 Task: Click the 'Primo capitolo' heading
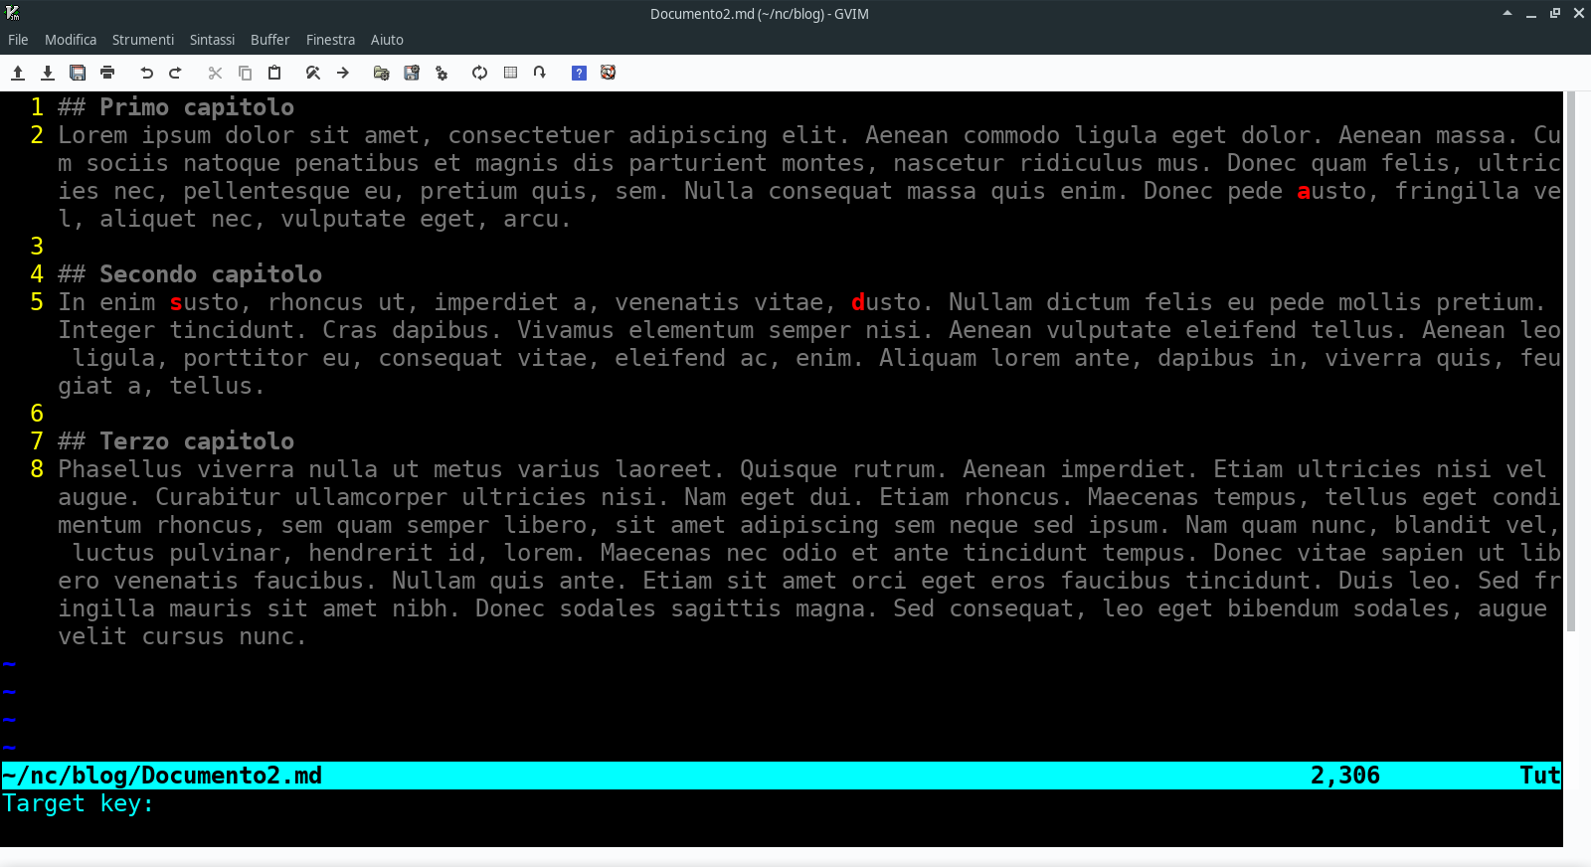[197, 107]
